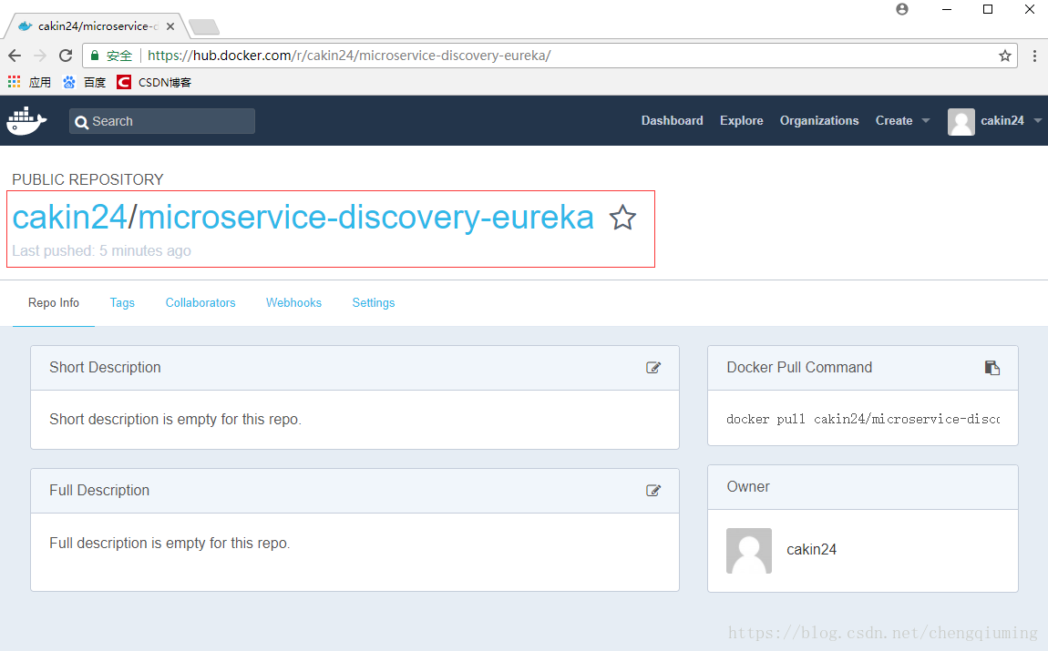Maximize the browser window
This screenshot has height=651, width=1048.
[988, 9]
